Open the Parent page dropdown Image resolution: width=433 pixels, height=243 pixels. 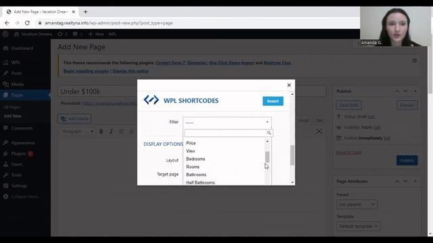click(357, 204)
